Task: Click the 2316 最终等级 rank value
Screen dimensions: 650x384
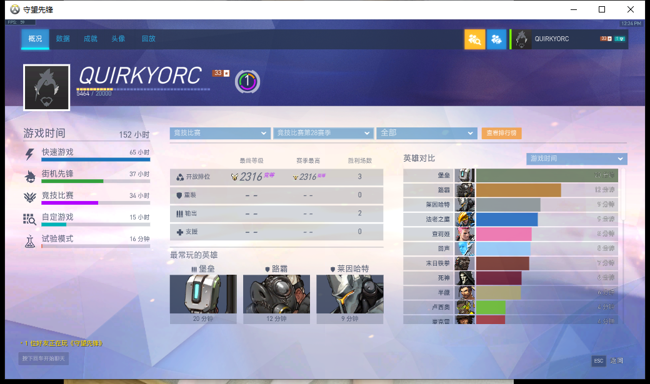Action: tap(252, 177)
